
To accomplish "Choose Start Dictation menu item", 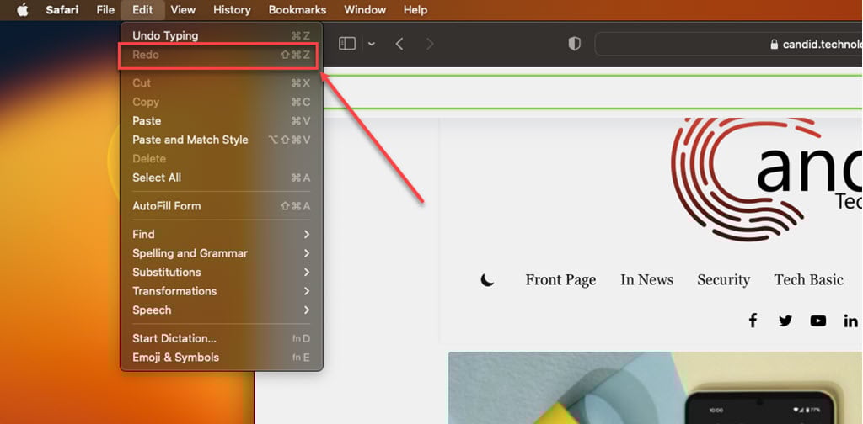I will click(222, 338).
